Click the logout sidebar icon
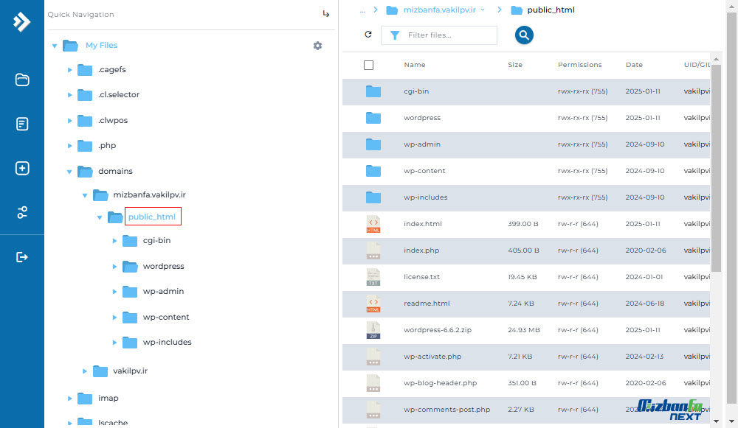The height and width of the screenshot is (428, 738). pyautogui.click(x=22, y=257)
